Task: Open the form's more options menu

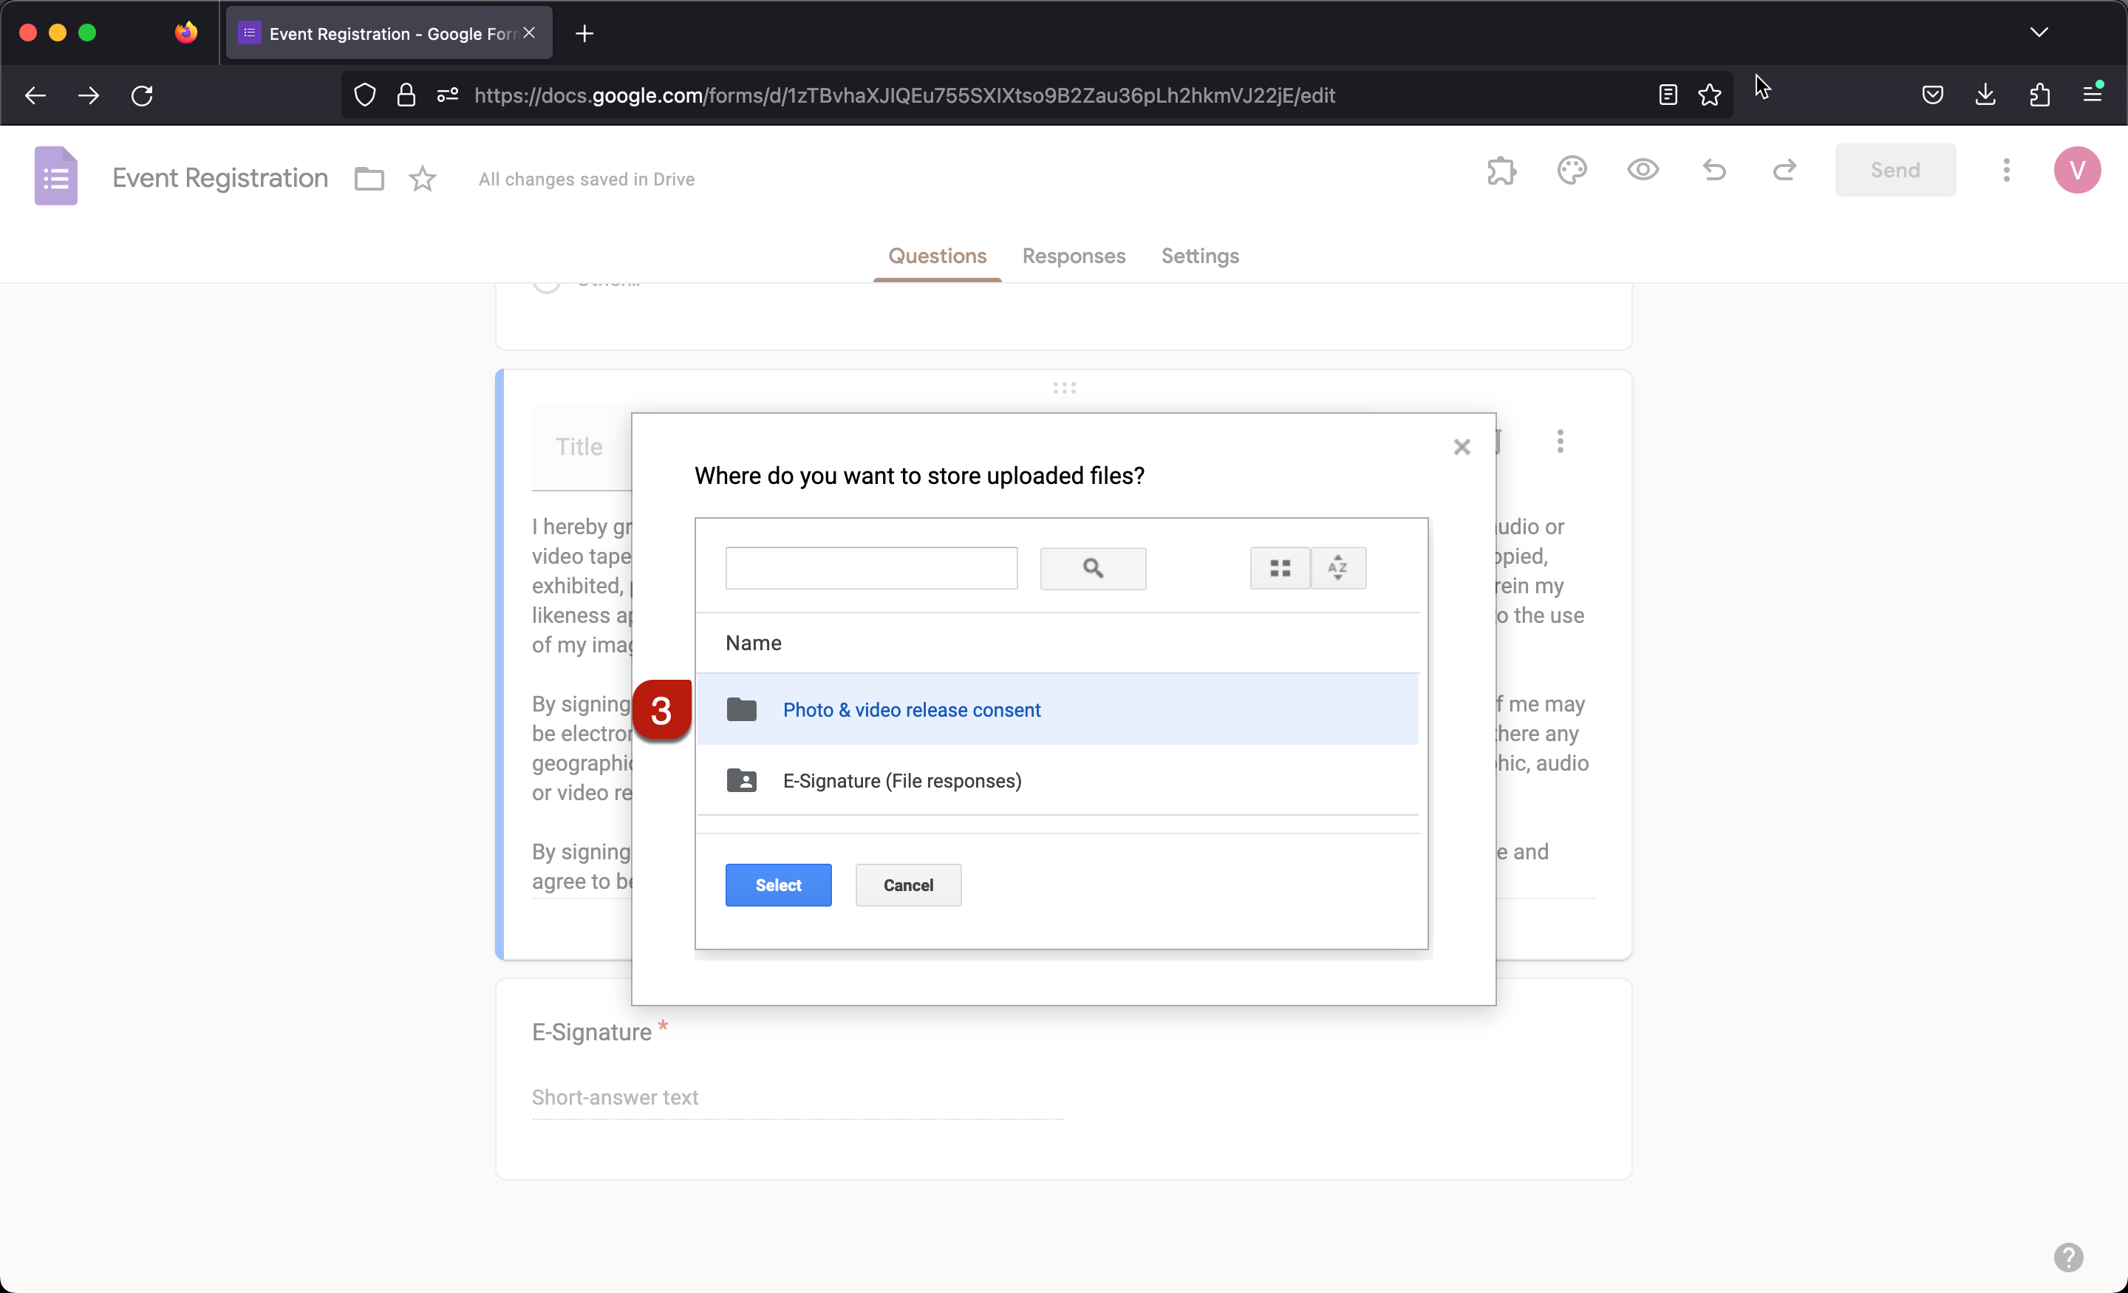Action: (x=2006, y=170)
